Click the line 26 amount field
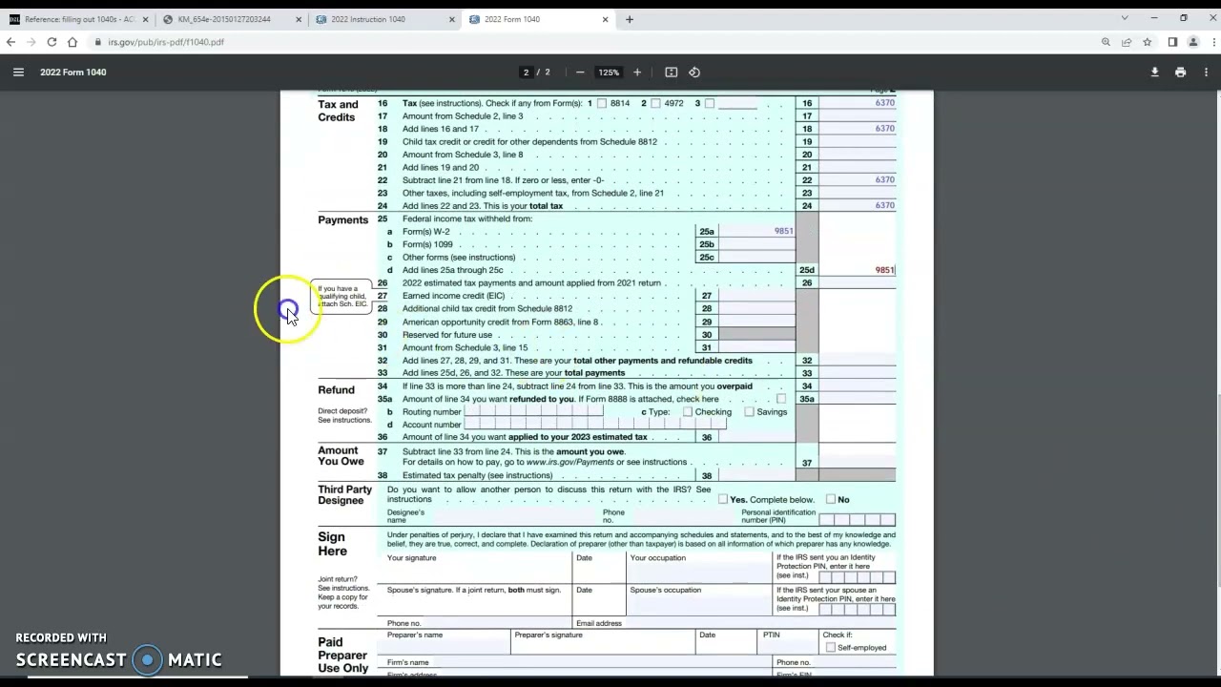 [x=858, y=283]
